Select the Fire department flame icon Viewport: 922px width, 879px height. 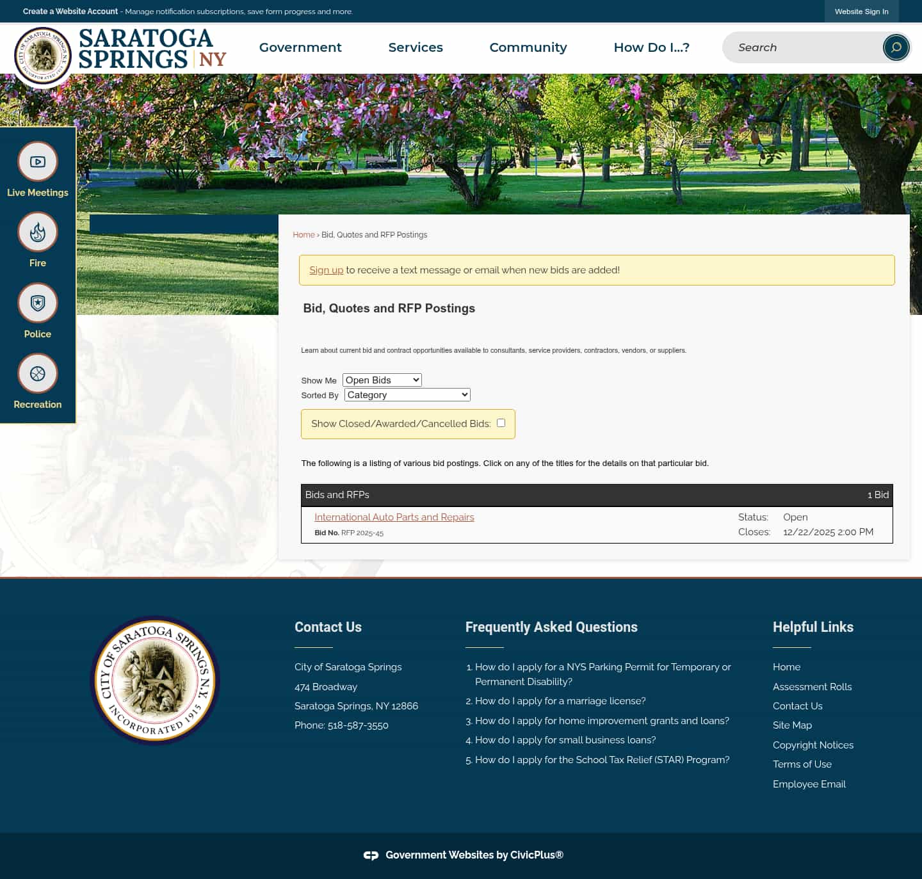click(x=37, y=232)
